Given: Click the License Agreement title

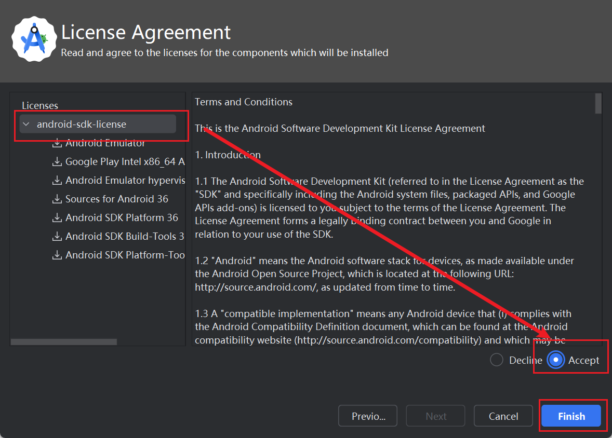Looking at the screenshot, I should (x=146, y=32).
